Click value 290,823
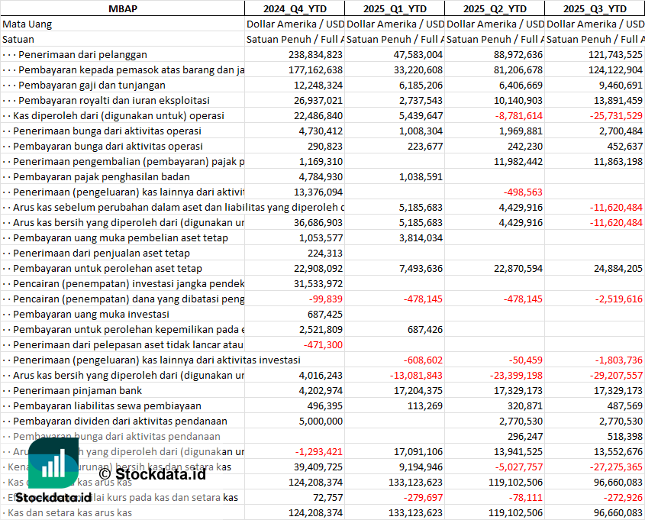645x520 pixels. (325, 146)
